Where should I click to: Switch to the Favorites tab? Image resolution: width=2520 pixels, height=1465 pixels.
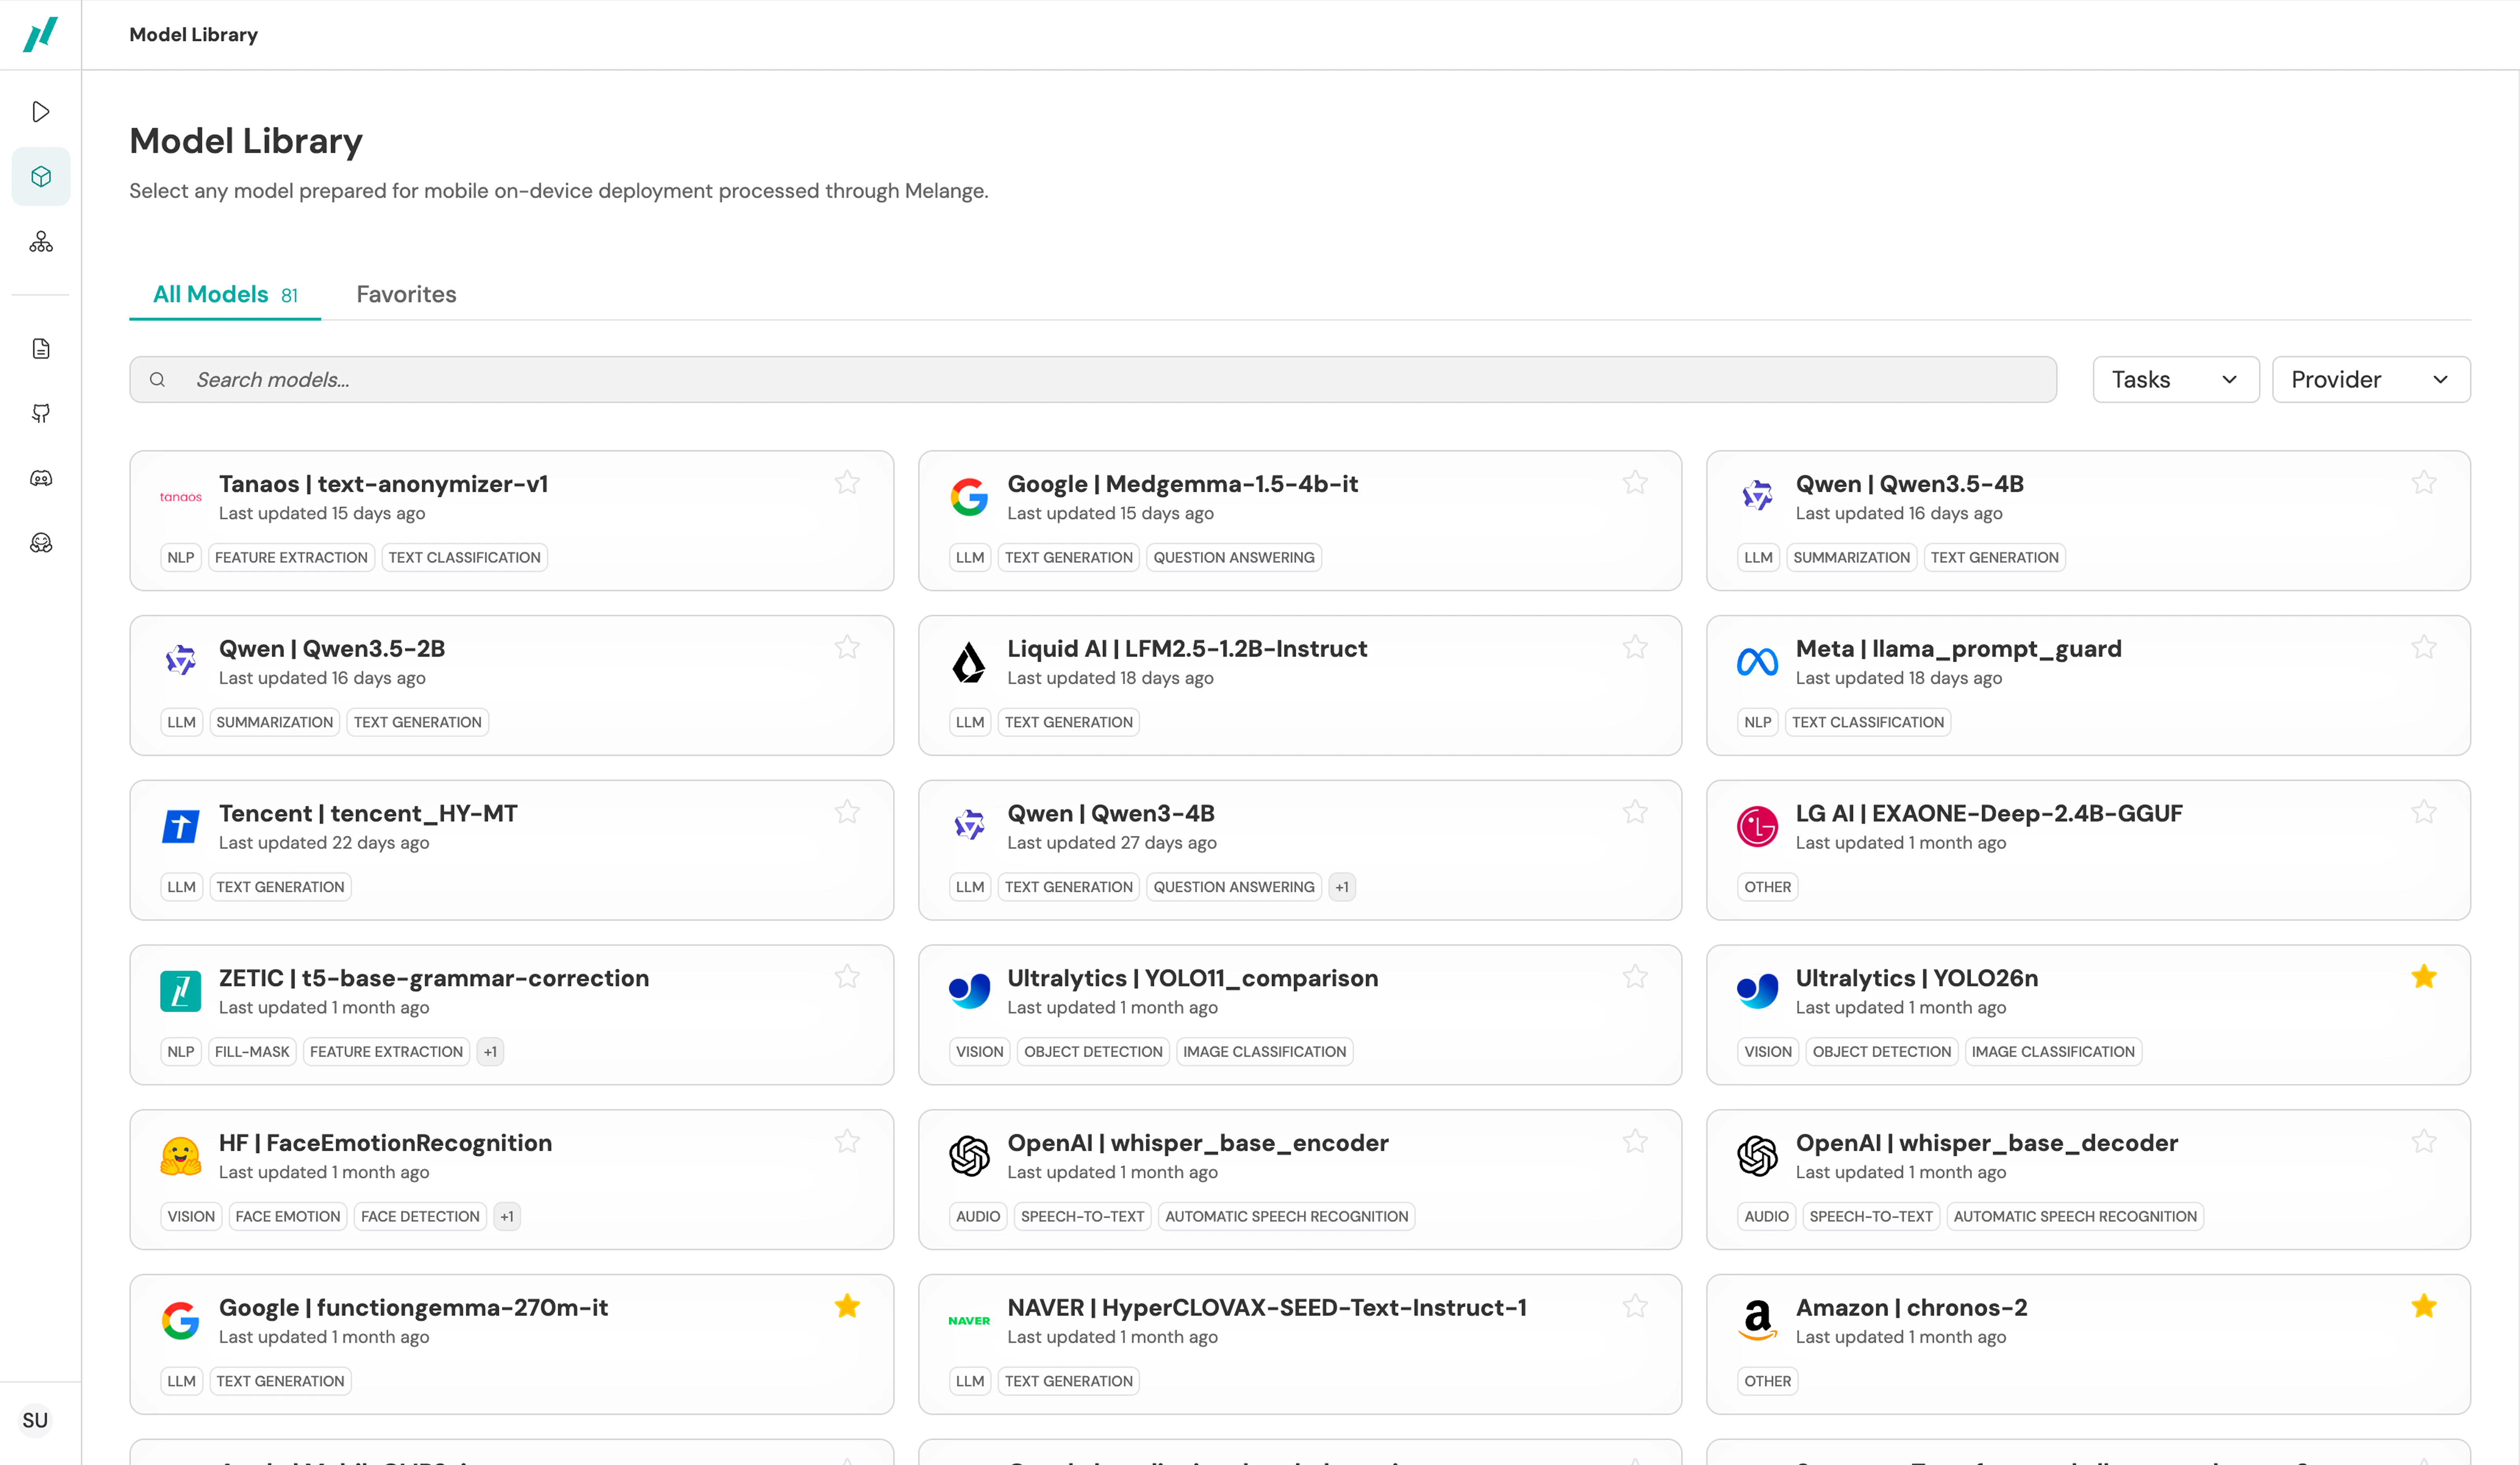coord(406,294)
